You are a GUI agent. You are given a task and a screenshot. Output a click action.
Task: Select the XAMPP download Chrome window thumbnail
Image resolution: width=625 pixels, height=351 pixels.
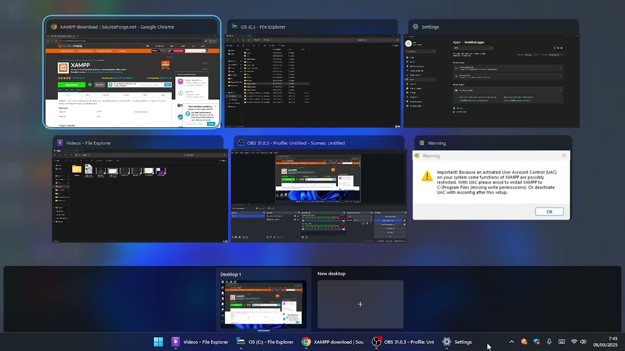click(132, 81)
